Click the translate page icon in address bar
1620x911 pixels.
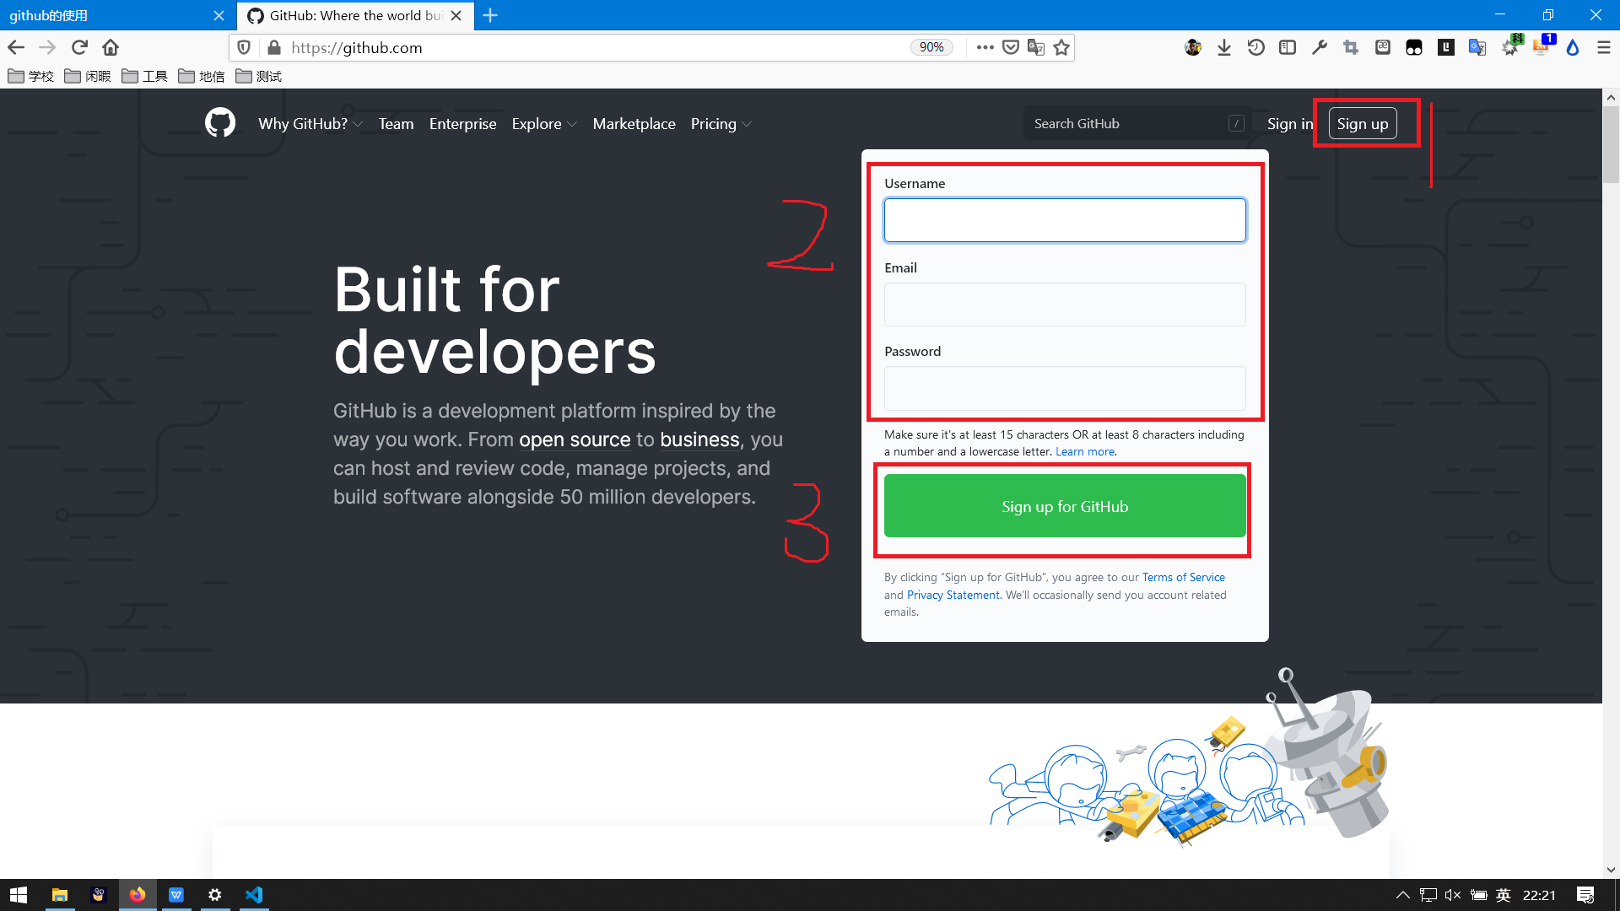click(x=1036, y=47)
